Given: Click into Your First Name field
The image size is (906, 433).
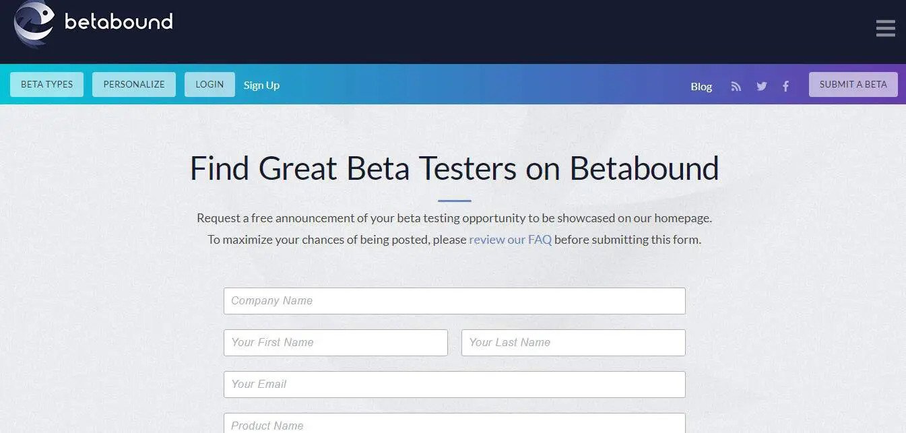Looking at the screenshot, I should [x=335, y=343].
